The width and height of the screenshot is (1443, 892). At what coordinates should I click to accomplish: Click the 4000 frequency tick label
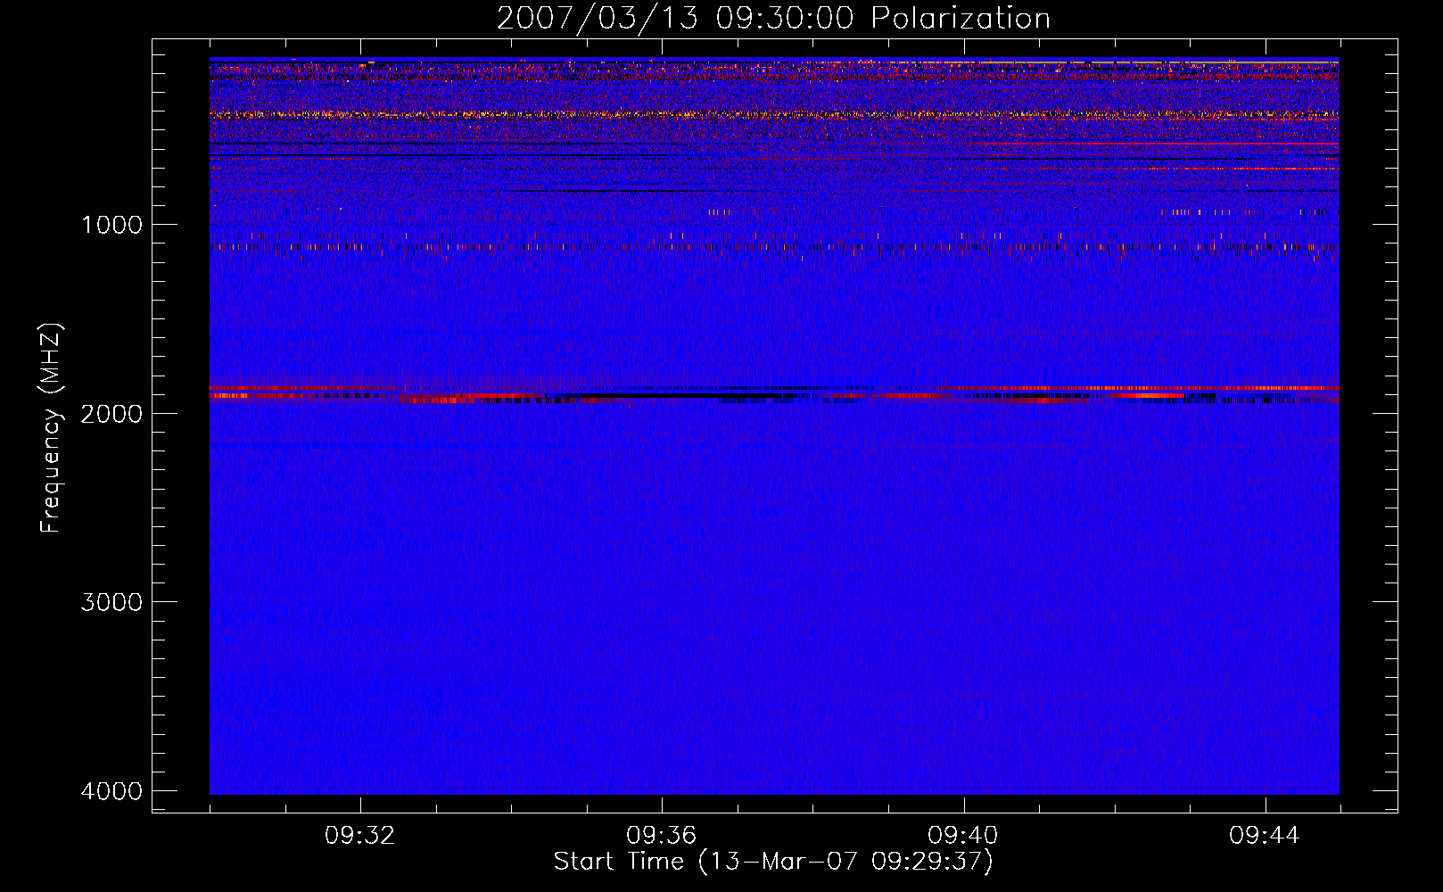(111, 791)
